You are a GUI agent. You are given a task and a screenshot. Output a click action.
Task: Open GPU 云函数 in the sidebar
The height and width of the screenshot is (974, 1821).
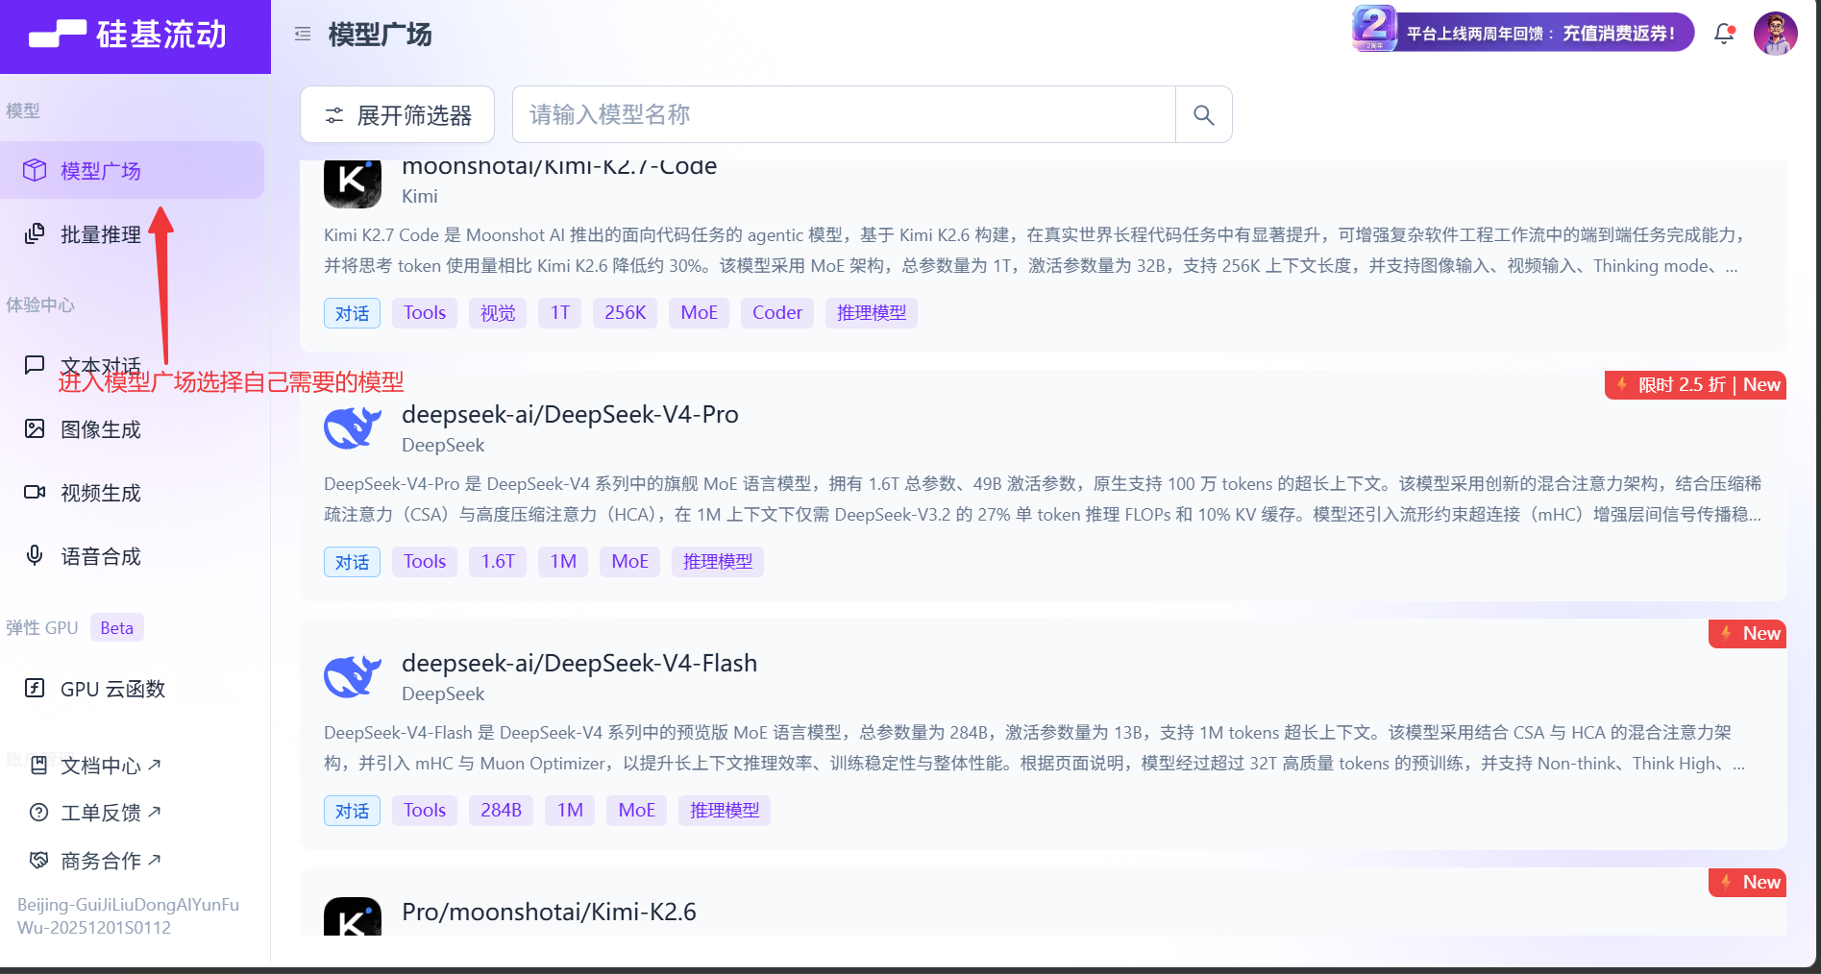tap(133, 688)
